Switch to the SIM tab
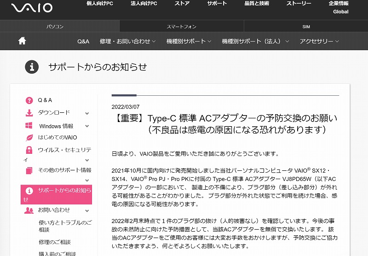 click(x=306, y=26)
